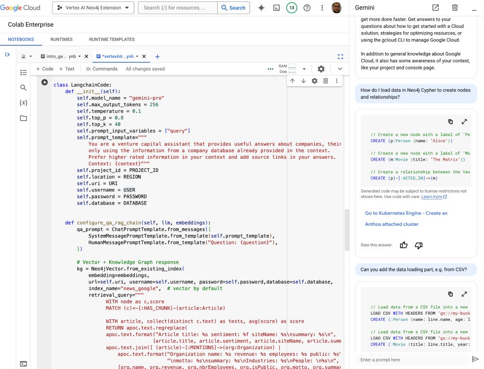The image size is (484, 369).
Task: Open vertexAIr notebook tab dropdown arrow
Action: point(137,57)
